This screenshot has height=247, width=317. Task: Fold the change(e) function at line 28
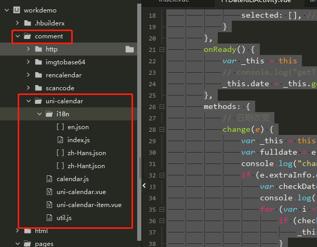tap(162, 129)
